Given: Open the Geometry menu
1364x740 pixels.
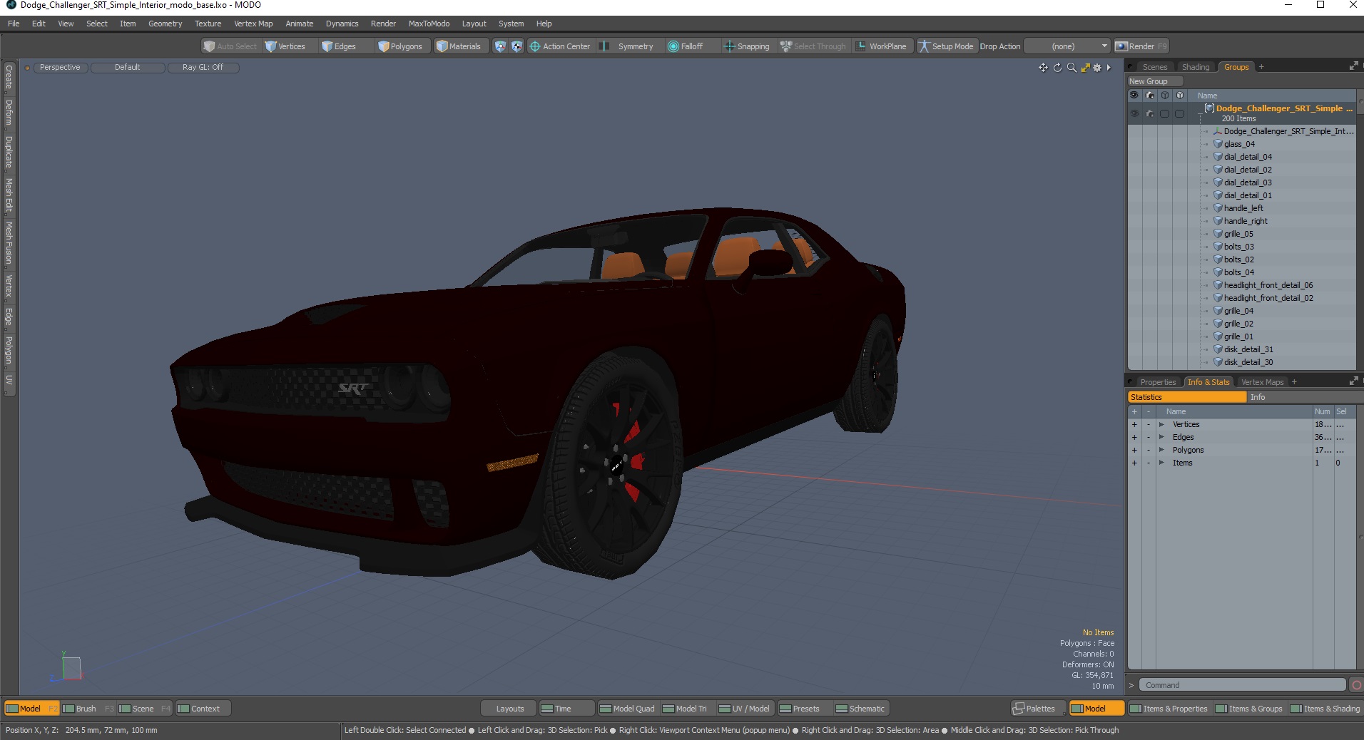Looking at the screenshot, I should pos(165,24).
